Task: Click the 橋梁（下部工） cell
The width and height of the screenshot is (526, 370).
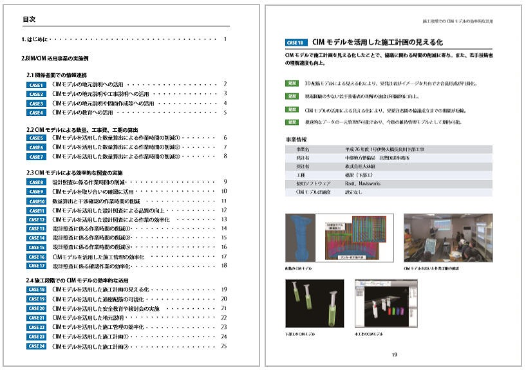Action: click(359, 175)
